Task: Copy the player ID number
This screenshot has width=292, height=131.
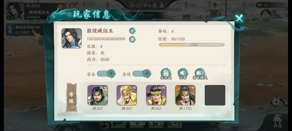Action: click(x=132, y=39)
